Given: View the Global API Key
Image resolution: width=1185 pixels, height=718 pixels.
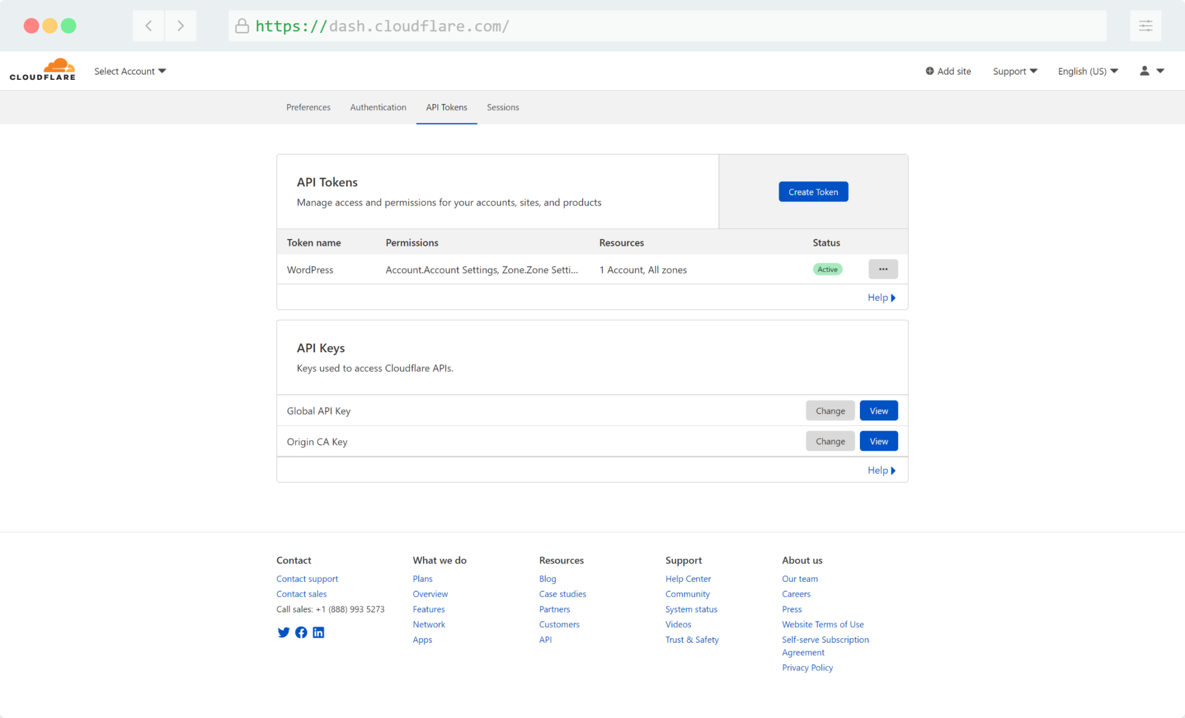Looking at the screenshot, I should point(878,411).
